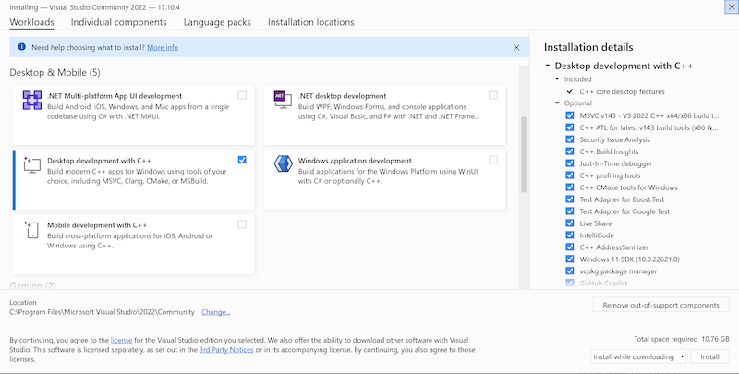Uncheck Just-In-Time debugger option
The image size is (739, 374).
click(569, 163)
